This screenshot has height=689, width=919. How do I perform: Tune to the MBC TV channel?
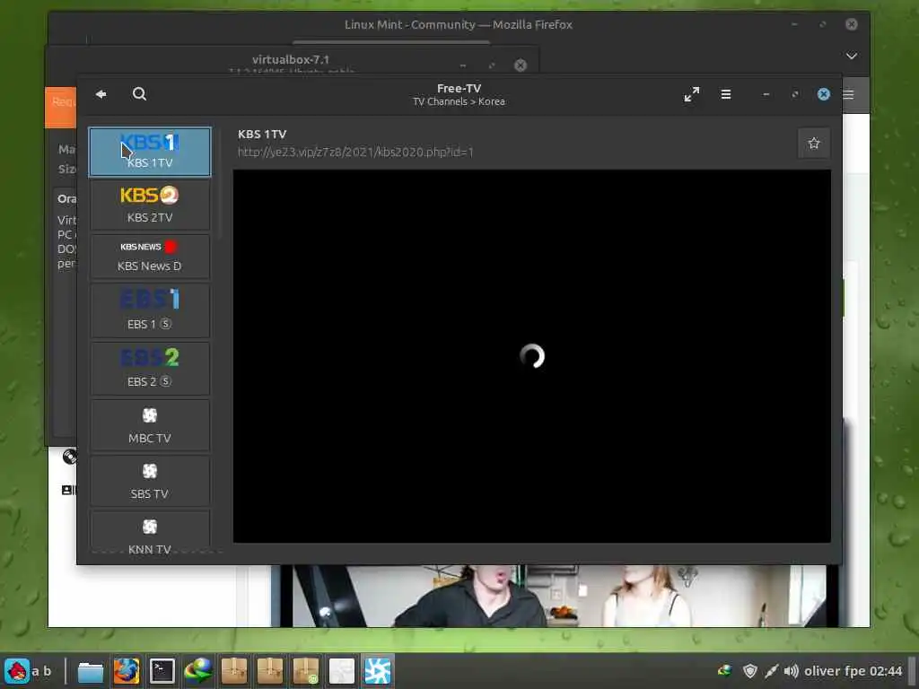(150, 425)
